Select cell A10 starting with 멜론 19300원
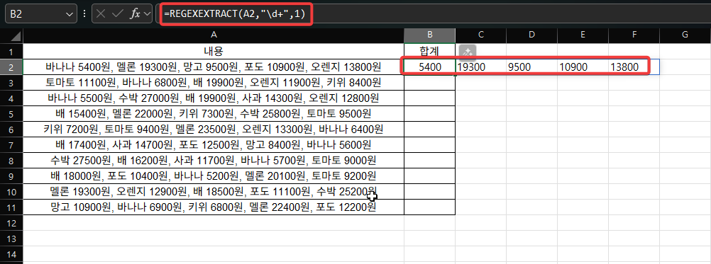This screenshot has width=711, height=264. 214,192
